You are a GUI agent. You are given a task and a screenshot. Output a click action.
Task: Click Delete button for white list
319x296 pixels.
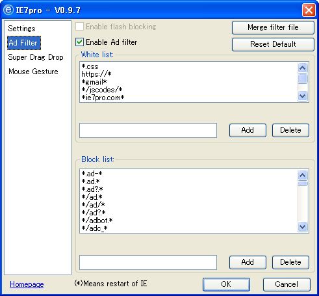pos(290,130)
